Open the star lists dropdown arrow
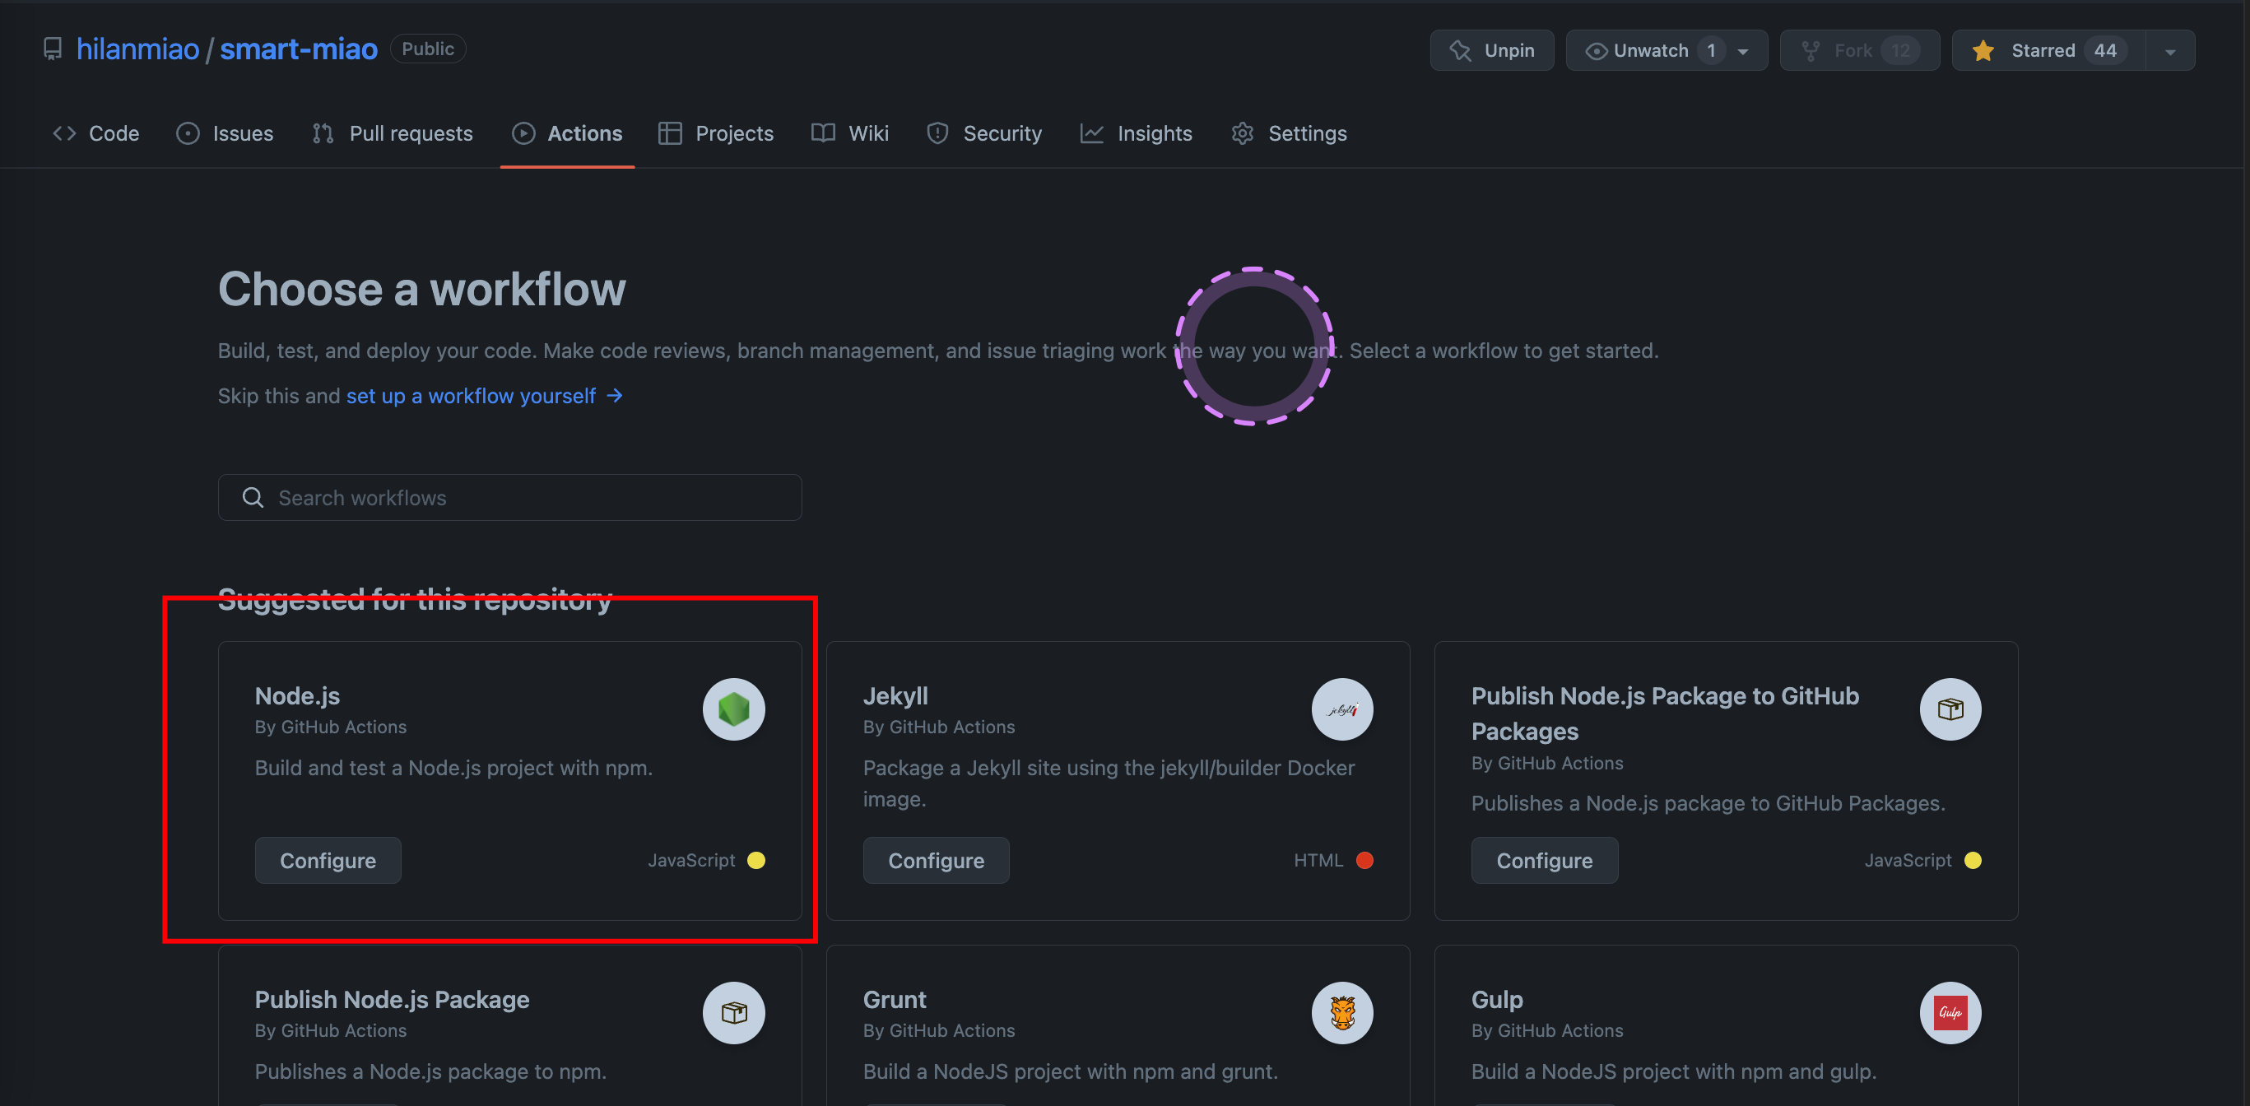The image size is (2250, 1106). click(x=2170, y=51)
